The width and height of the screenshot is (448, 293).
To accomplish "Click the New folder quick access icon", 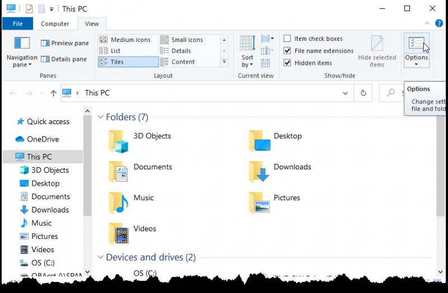I will [41, 9].
